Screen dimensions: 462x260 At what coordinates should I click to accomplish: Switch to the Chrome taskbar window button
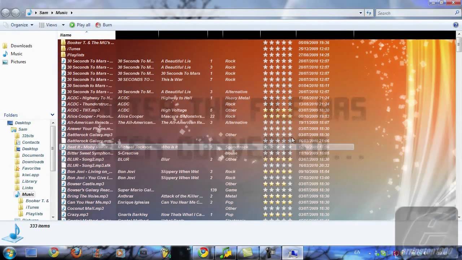[x=203, y=252]
